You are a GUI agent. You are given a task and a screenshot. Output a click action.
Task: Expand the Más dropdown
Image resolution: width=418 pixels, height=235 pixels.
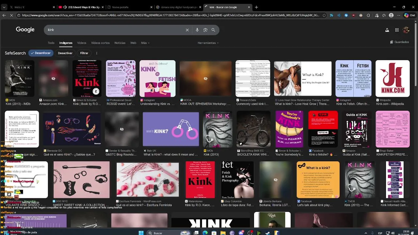click(145, 43)
